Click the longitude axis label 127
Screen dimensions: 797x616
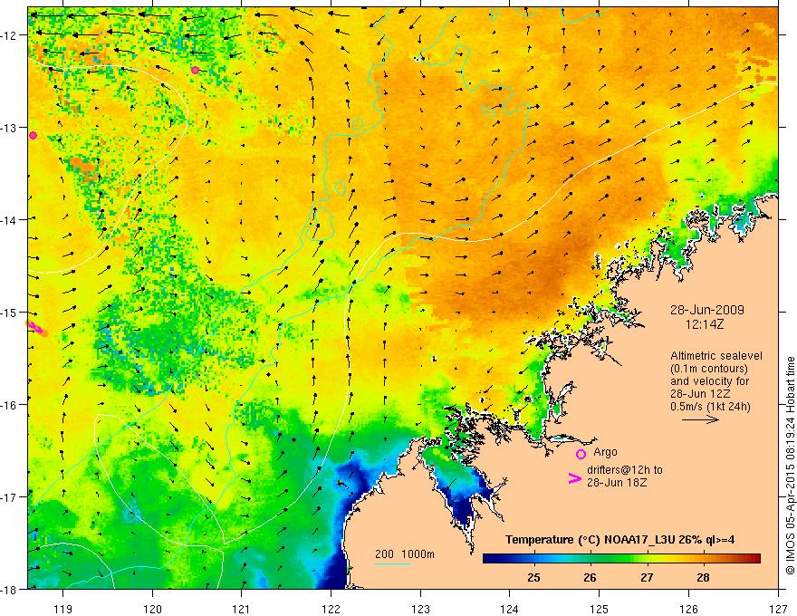point(778,609)
